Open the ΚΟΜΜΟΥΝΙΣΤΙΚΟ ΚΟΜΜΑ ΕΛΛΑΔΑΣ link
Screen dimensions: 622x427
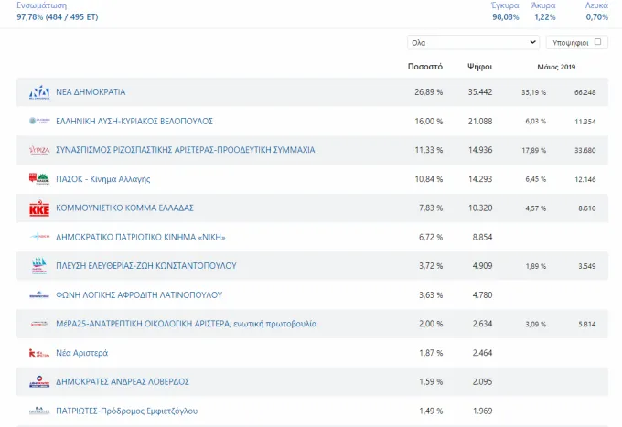click(x=124, y=208)
